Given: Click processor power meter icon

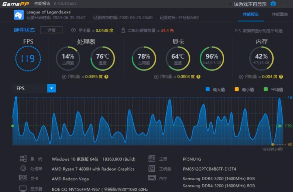Looking at the screenshot, I should [x=64, y=77].
